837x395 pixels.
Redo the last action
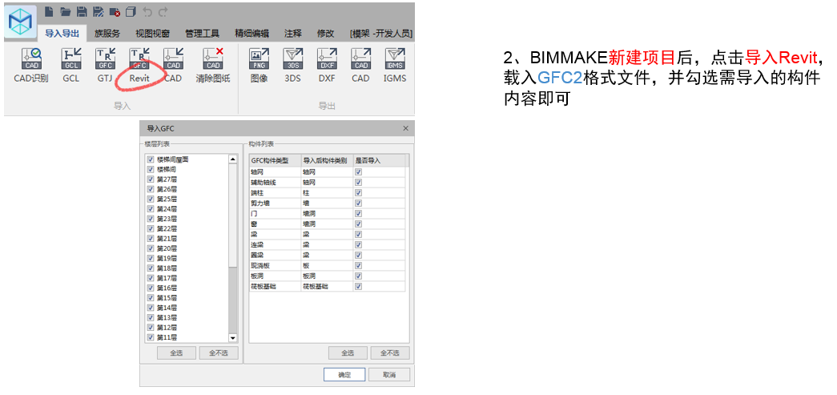163,11
